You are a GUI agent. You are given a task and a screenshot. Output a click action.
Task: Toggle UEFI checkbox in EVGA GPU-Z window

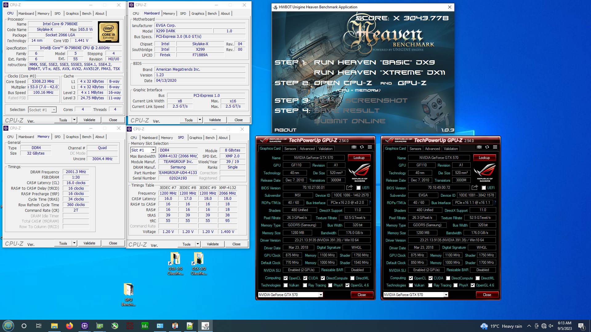tap(484, 188)
